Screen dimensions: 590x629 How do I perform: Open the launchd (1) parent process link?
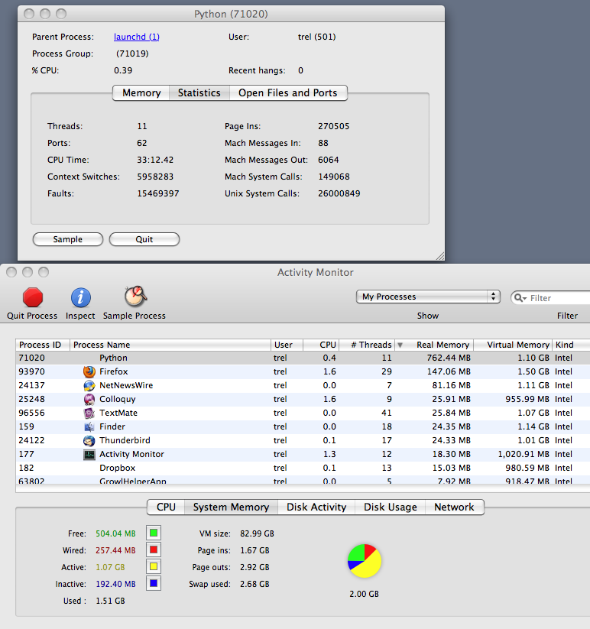(137, 37)
